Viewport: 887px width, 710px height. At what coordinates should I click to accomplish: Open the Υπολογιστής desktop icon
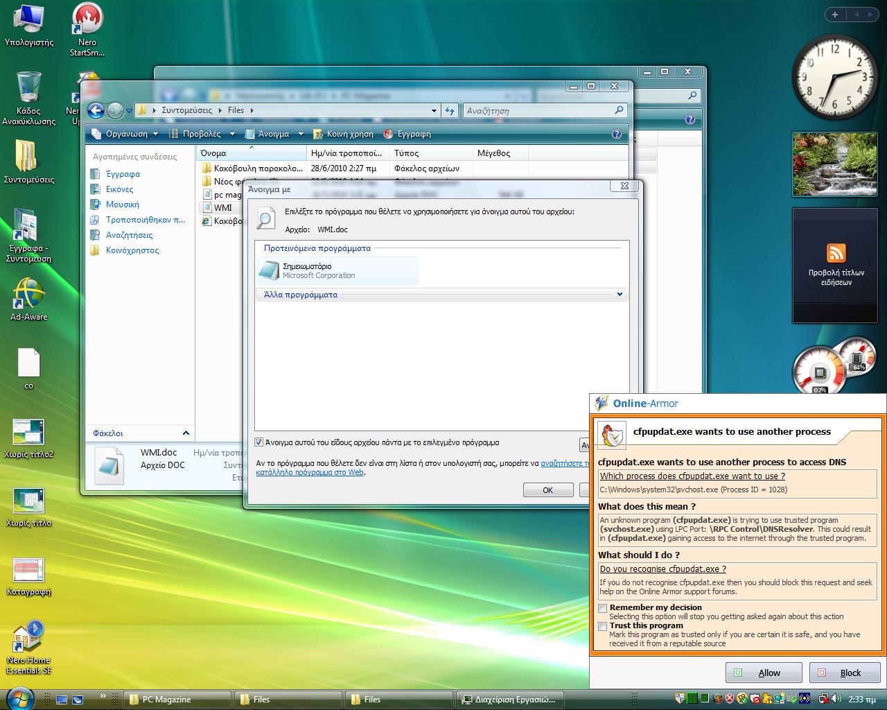click(x=28, y=26)
